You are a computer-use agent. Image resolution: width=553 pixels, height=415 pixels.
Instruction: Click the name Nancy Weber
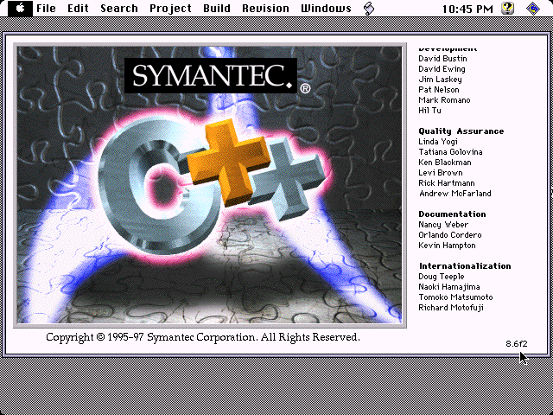443,225
